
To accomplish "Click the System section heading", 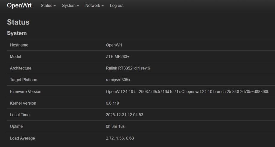I will point(17,33).
